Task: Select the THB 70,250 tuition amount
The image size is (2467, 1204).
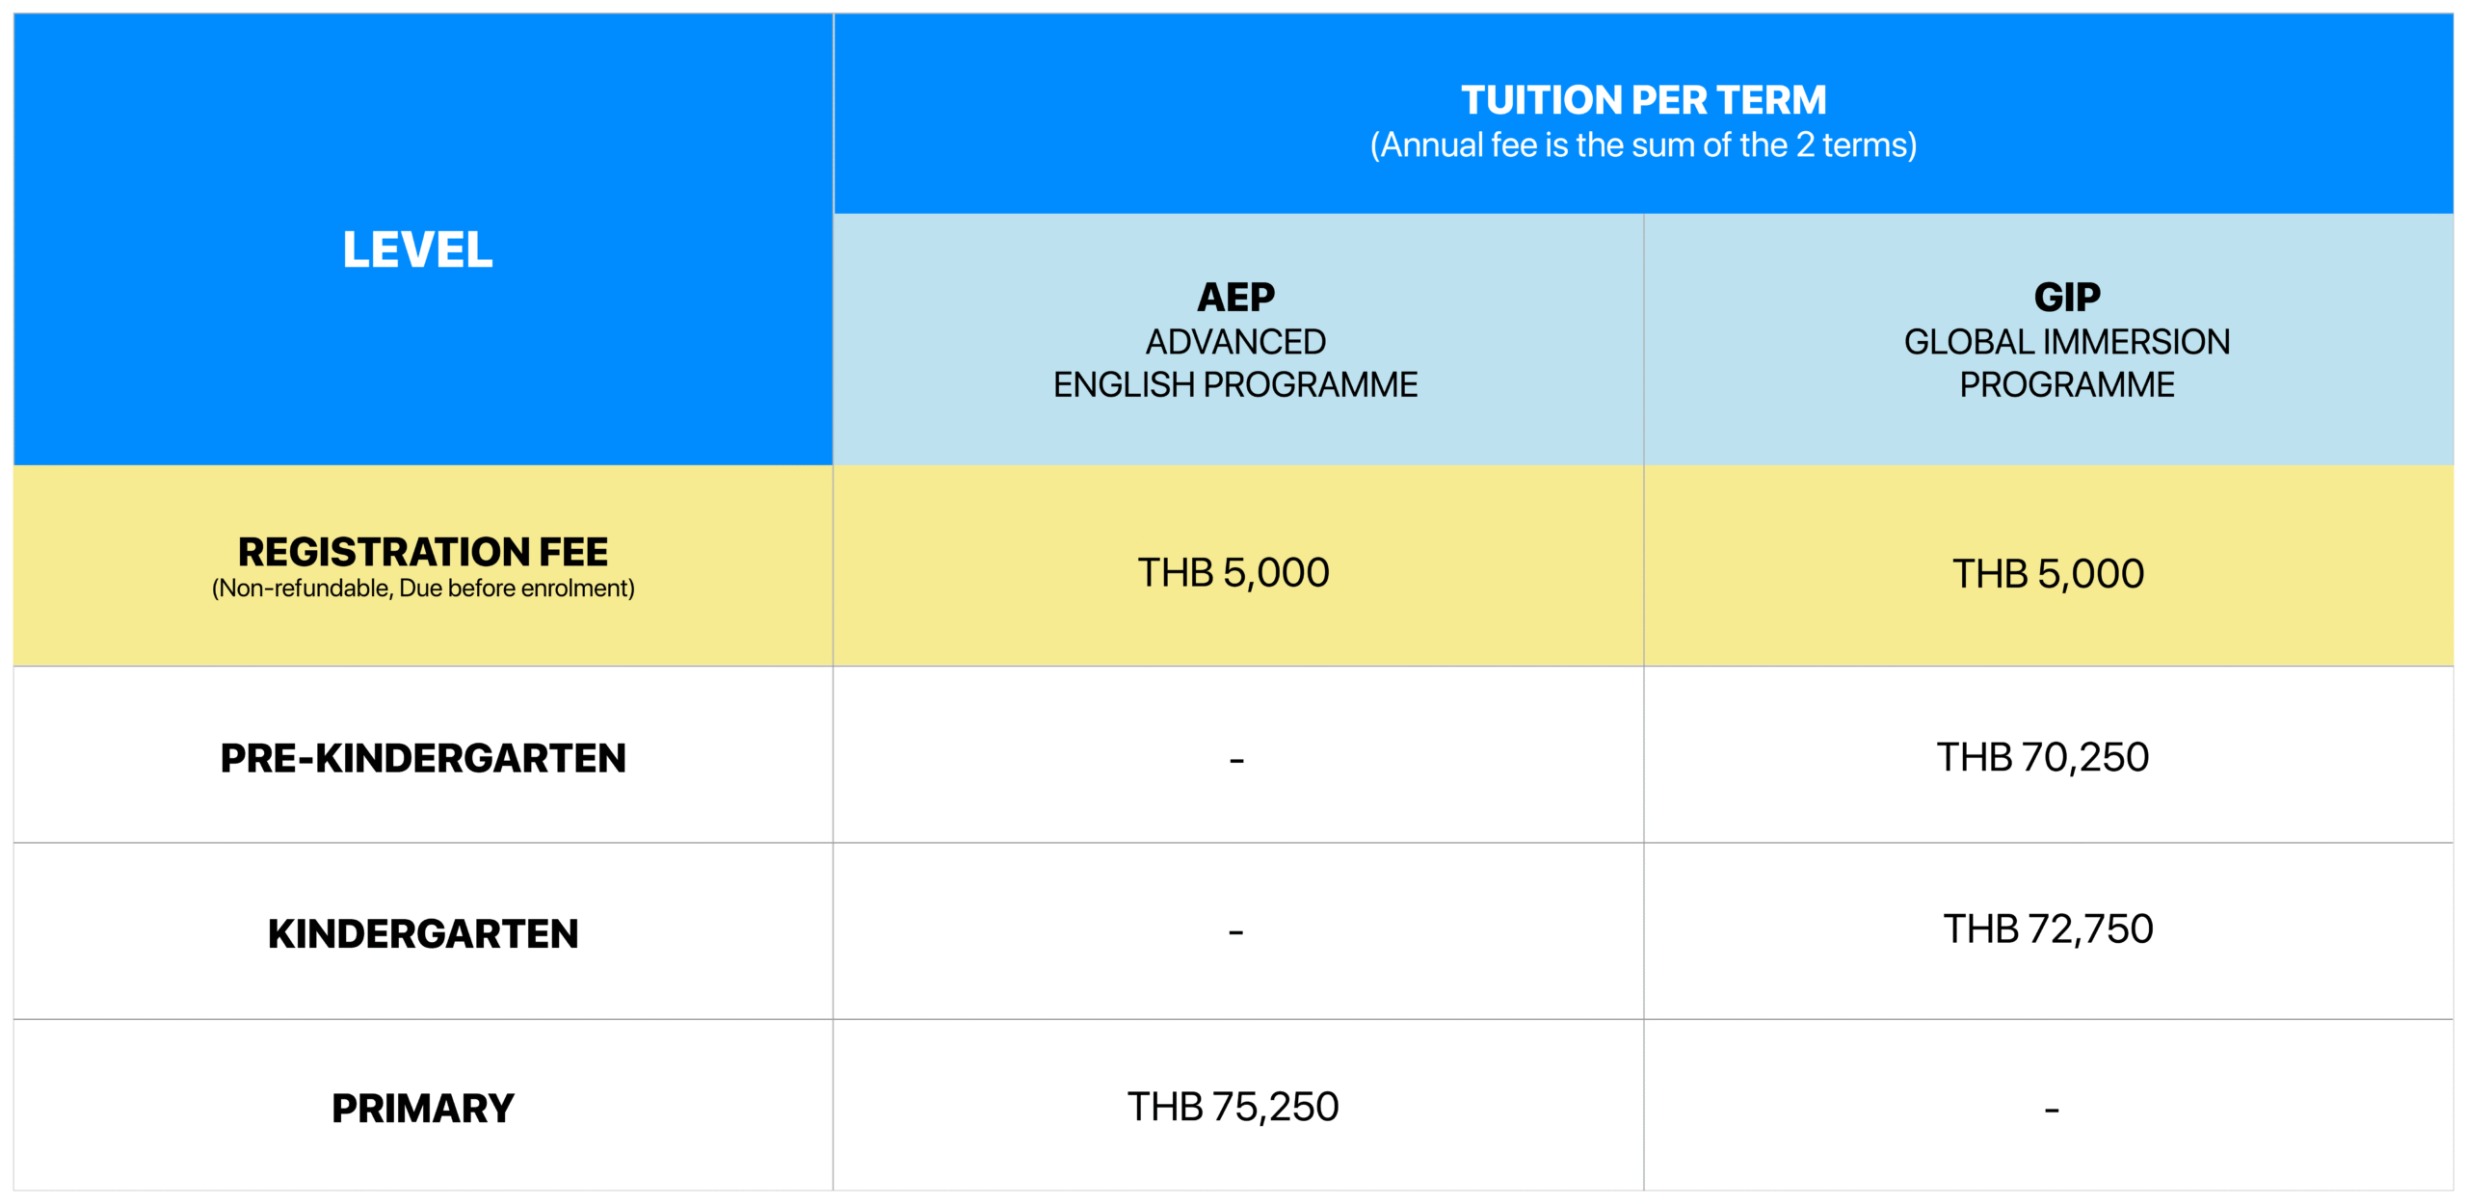Action: tap(2043, 758)
